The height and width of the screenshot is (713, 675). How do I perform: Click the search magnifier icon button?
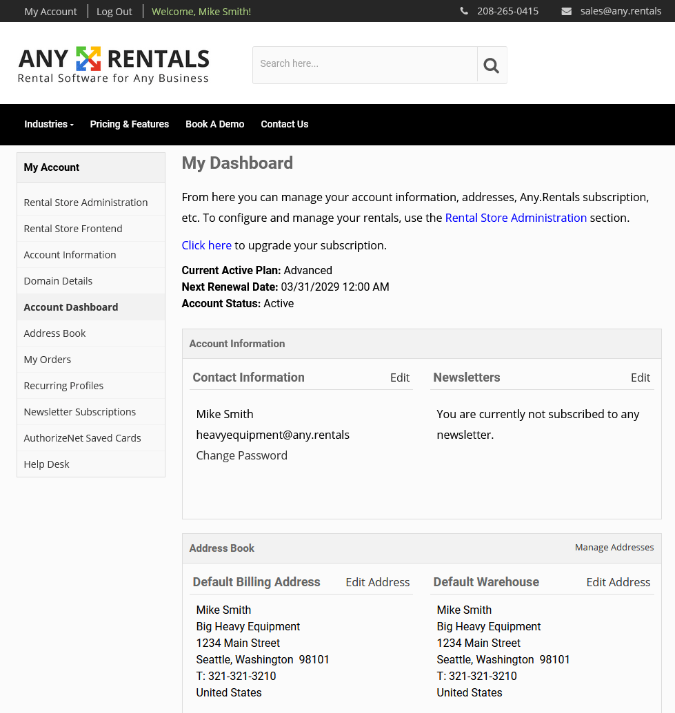point(492,65)
